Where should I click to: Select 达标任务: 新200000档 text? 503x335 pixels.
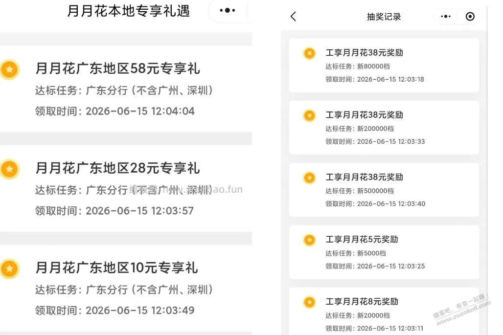click(x=360, y=129)
